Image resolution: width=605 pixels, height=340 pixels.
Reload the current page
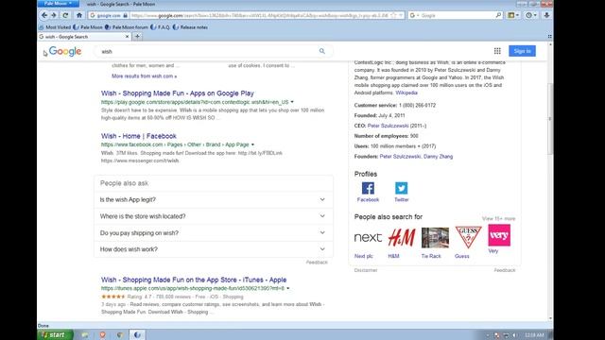click(65, 15)
